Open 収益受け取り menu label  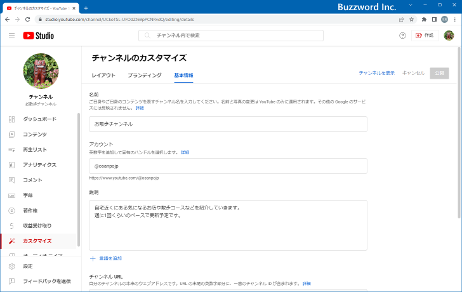pyautogui.click(x=37, y=226)
